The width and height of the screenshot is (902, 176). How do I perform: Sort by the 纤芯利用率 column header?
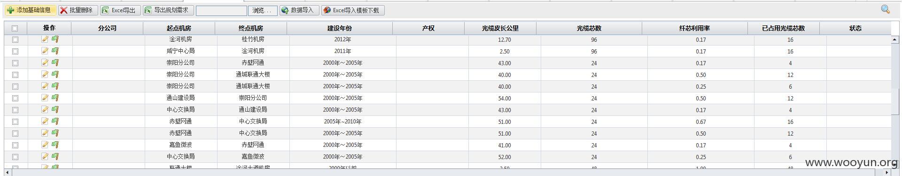[694, 28]
